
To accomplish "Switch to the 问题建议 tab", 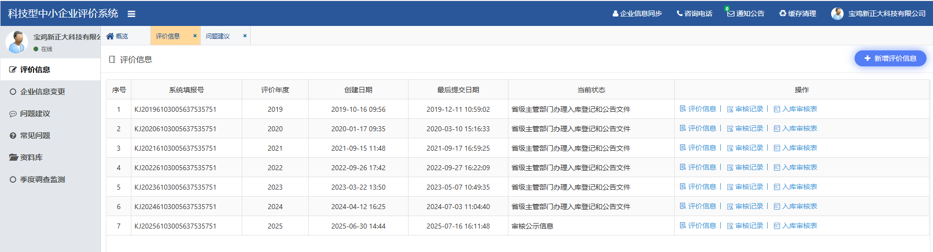I will coord(218,36).
